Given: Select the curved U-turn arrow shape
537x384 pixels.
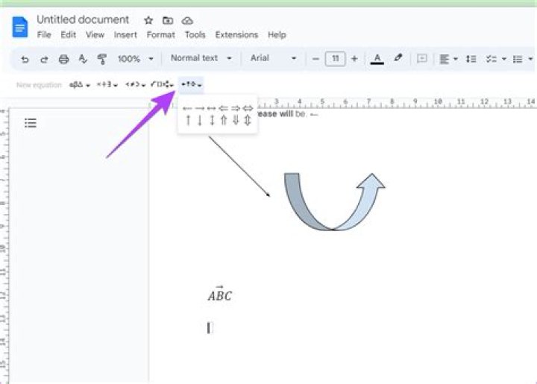Looking at the screenshot, I should click(x=335, y=201).
